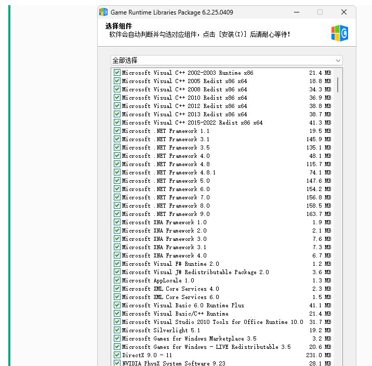The width and height of the screenshot is (372, 366).
Task: Click the title bar app icon
Action: 103,12
